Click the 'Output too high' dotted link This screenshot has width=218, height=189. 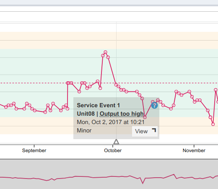[x=122, y=114]
